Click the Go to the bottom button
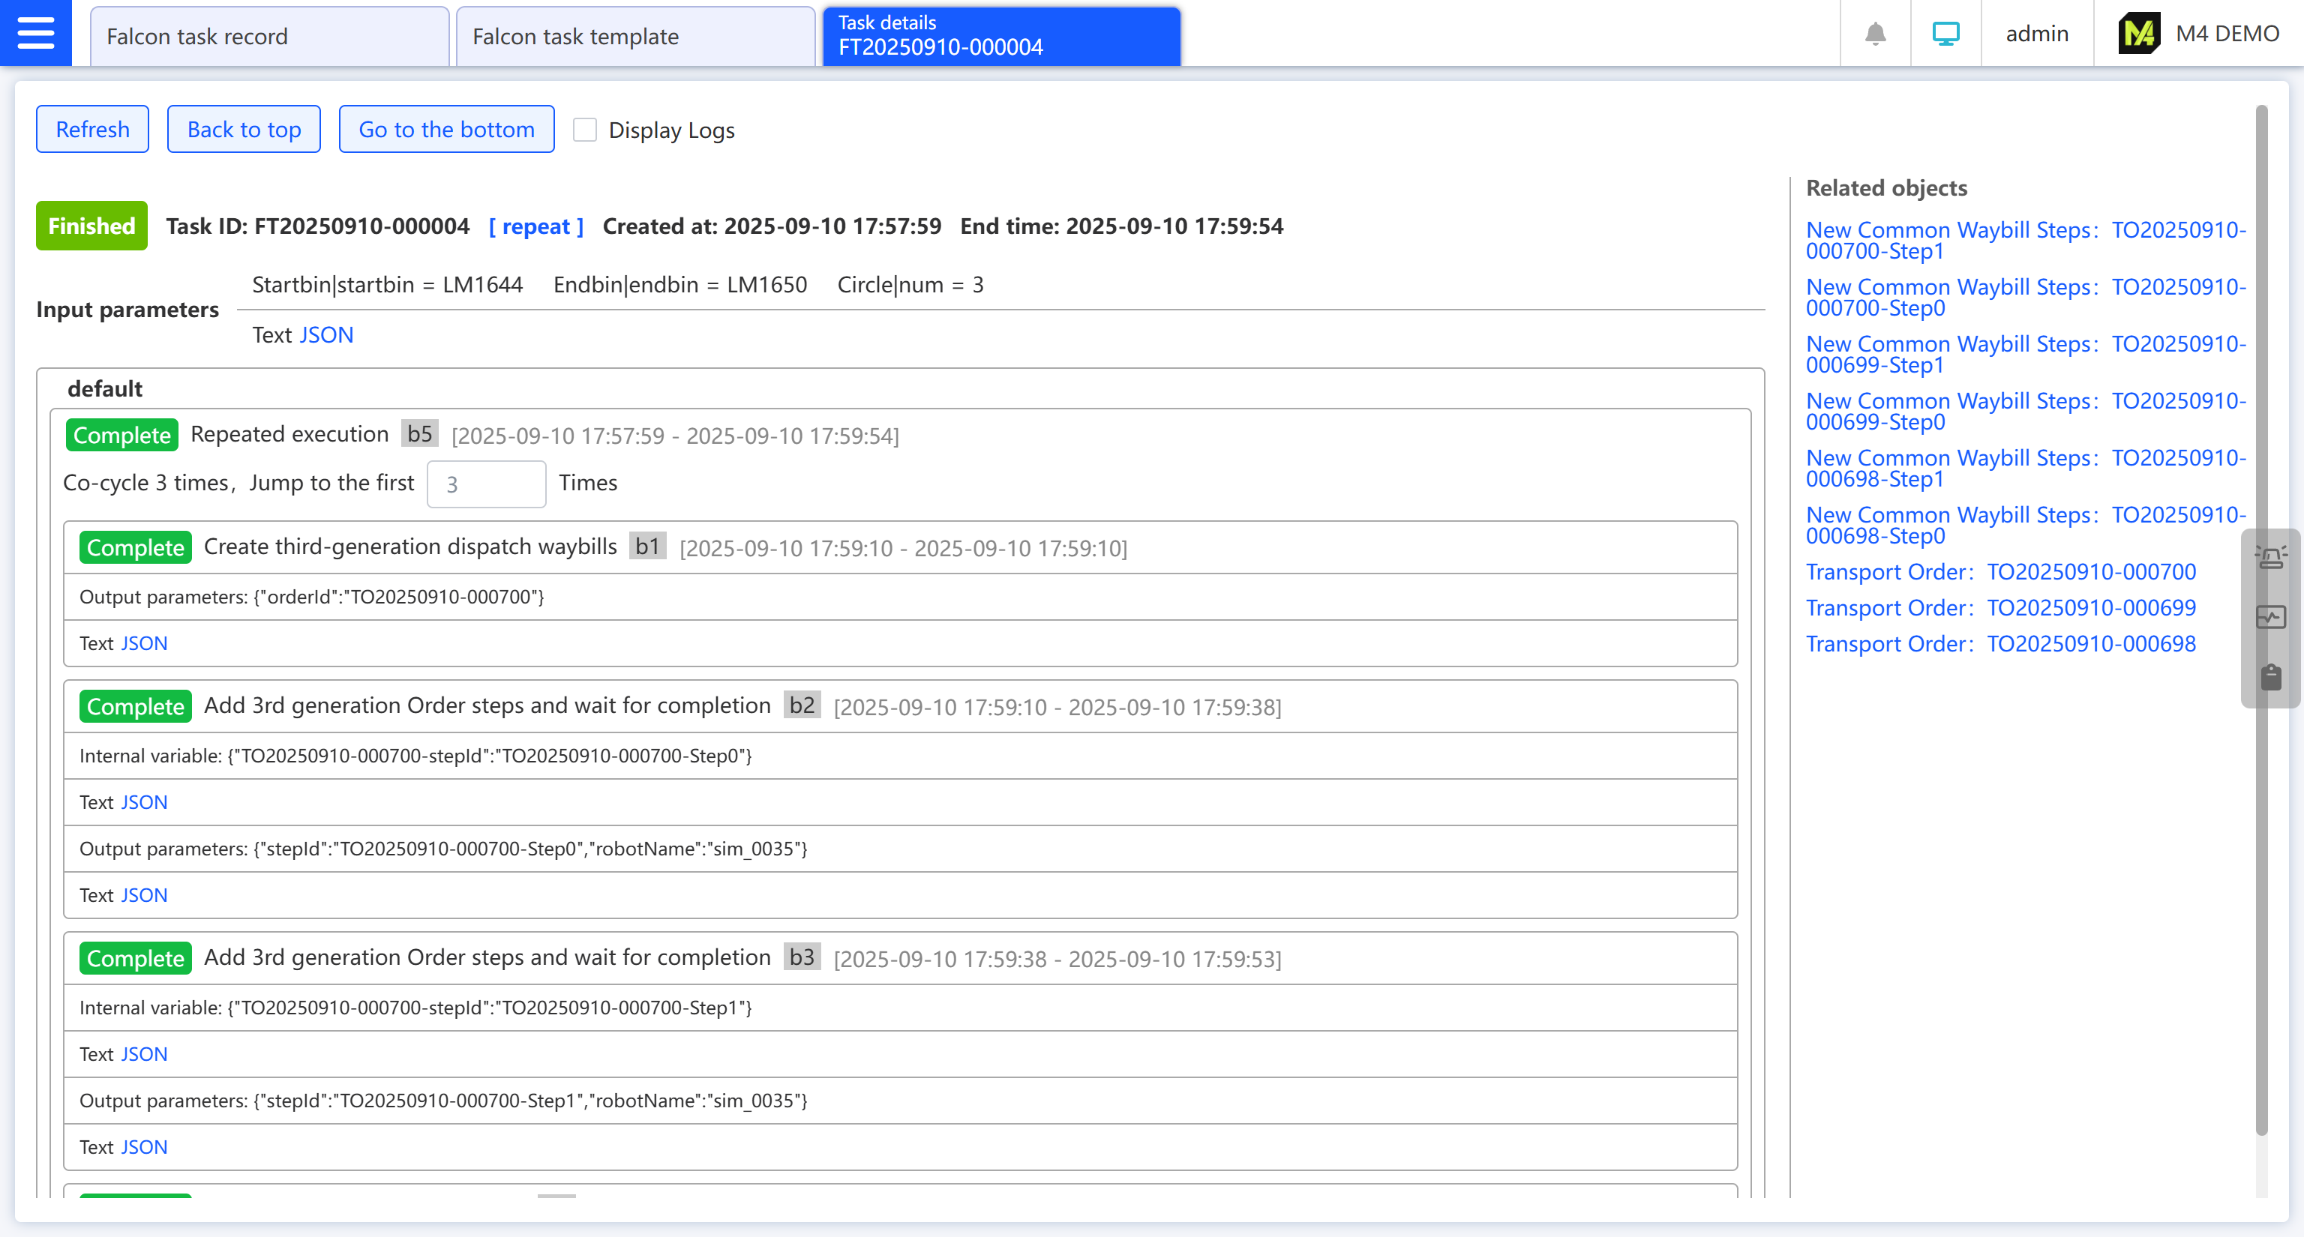2304x1237 pixels. (x=446, y=130)
